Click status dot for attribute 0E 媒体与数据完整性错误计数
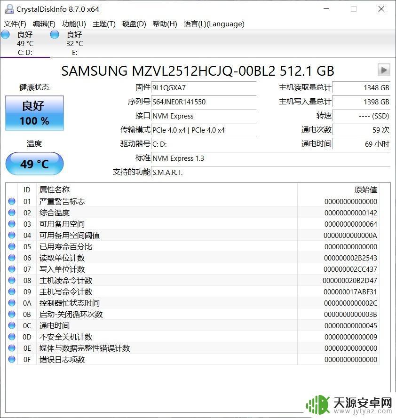The width and height of the screenshot is (396, 418). (12, 348)
